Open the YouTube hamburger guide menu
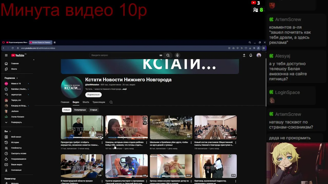328x184 pixels. click(6, 55)
